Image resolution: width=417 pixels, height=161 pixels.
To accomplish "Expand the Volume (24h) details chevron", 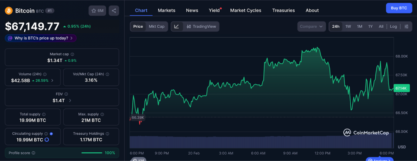I will 52,80.
